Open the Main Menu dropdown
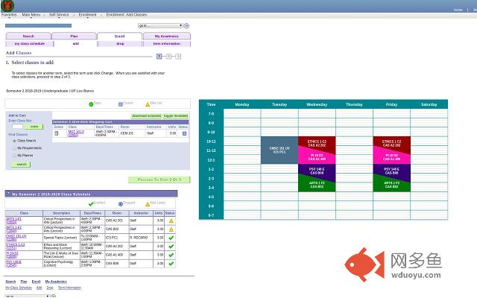Image resolution: width=477 pixels, height=298 pixels. (31, 15)
